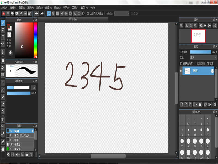Click the layer opacity slider
Screen dimensions: 218x164
point(200,52)
